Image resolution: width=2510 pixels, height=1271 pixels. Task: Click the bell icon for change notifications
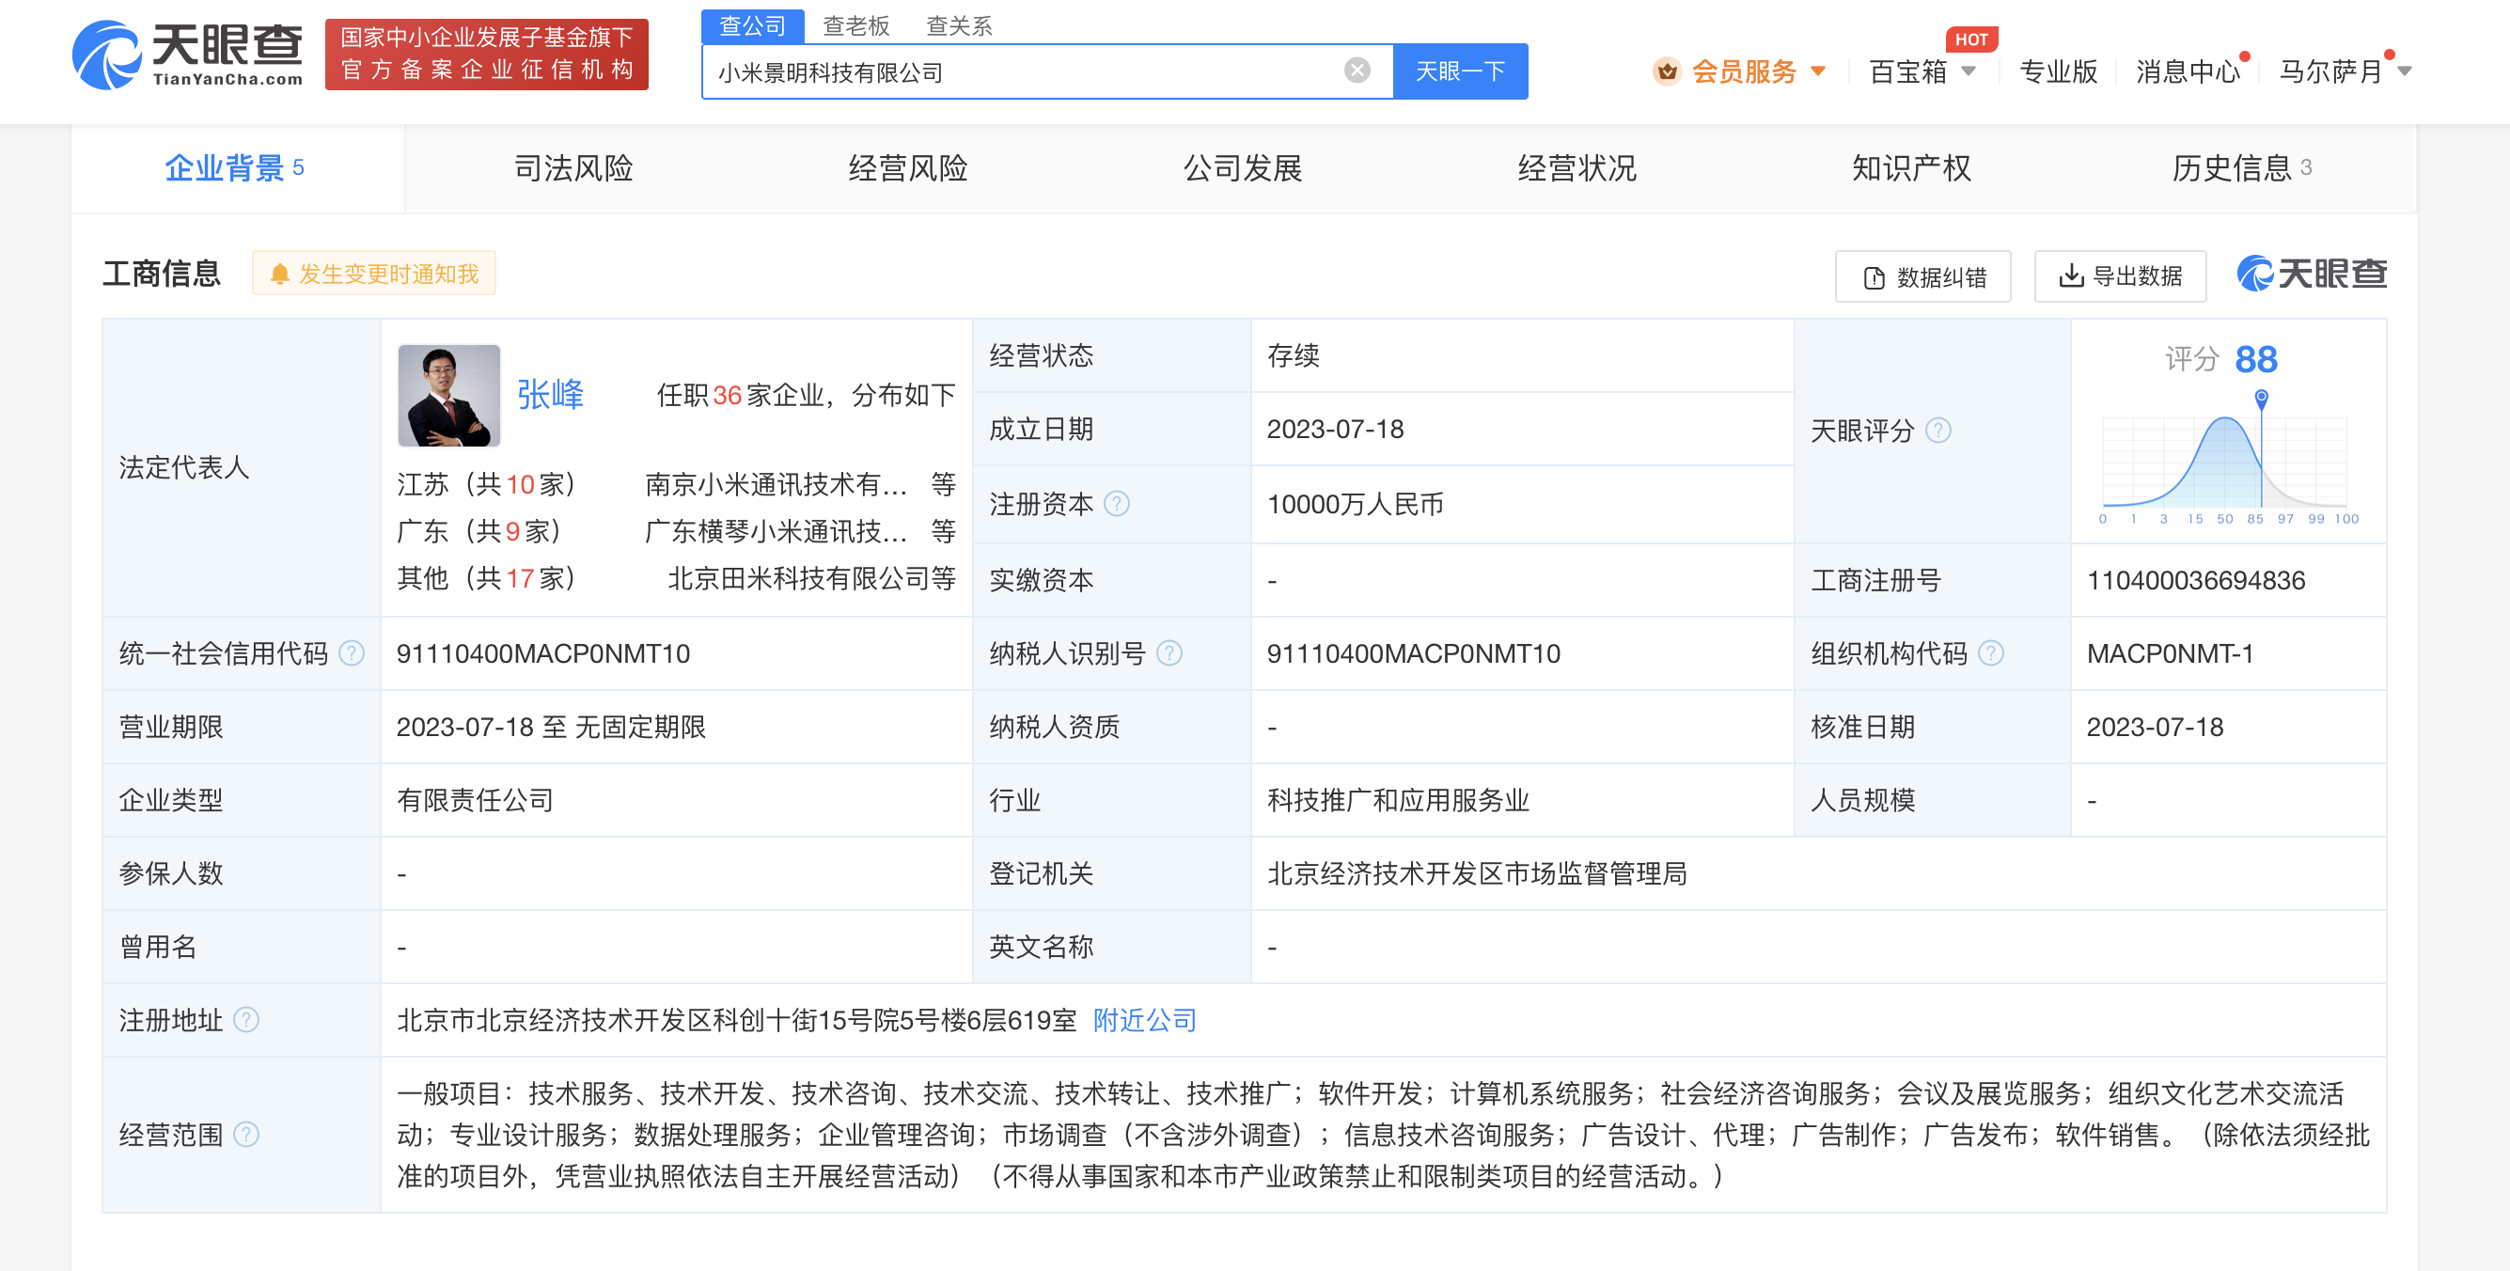(x=281, y=274)
